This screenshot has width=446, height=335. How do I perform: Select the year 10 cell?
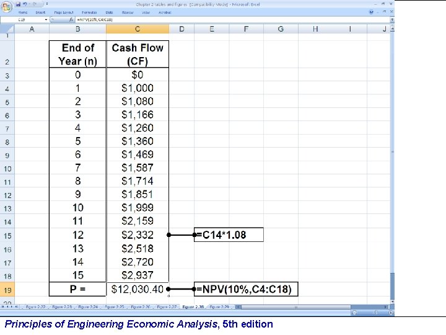(x=77, y=207)
